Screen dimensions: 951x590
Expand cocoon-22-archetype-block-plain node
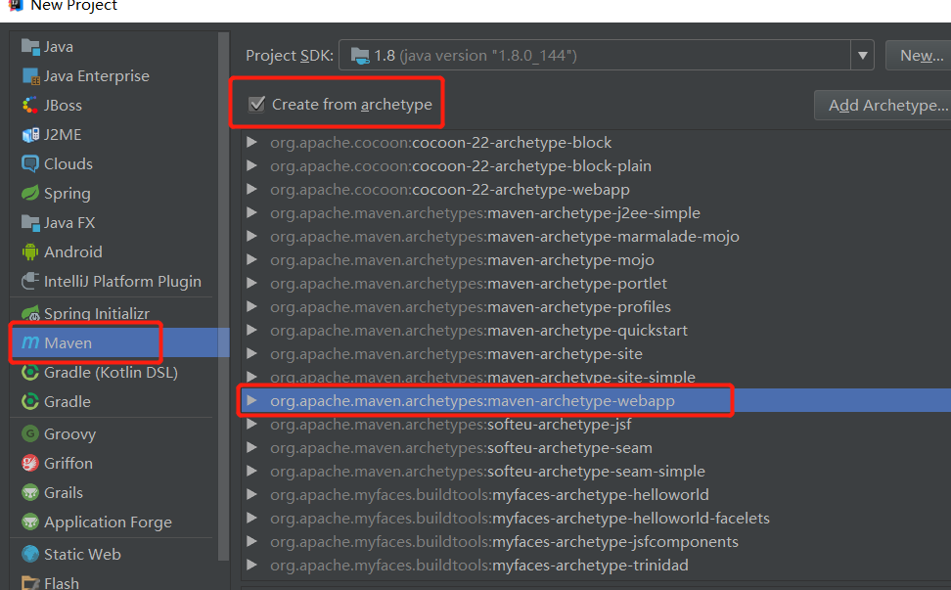pyautogui.click(x=251, y=165)
